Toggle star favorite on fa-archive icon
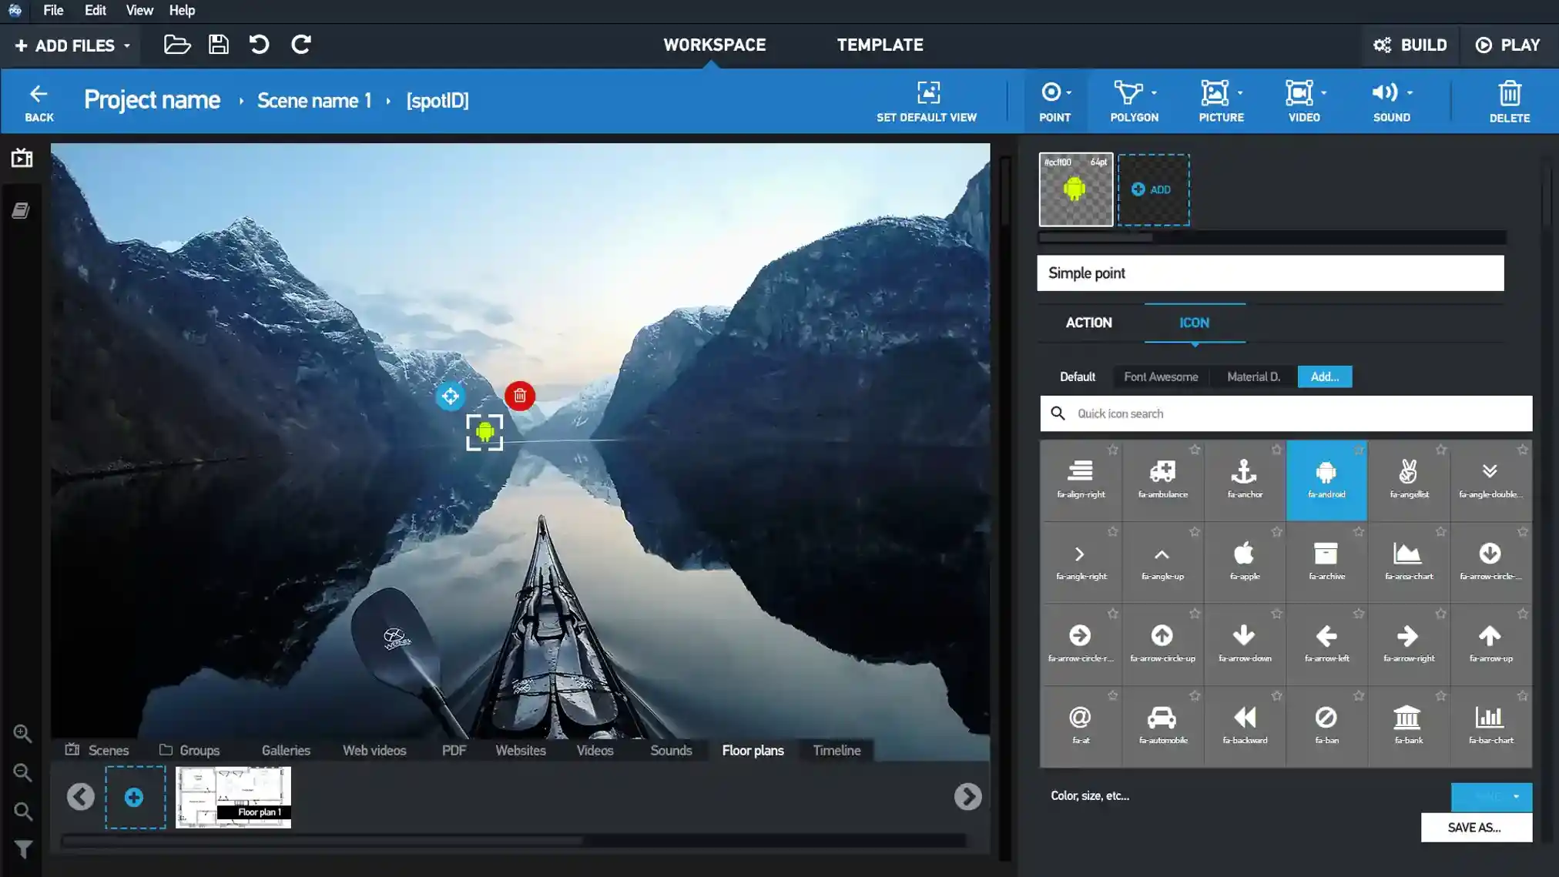 (1359, 532)
